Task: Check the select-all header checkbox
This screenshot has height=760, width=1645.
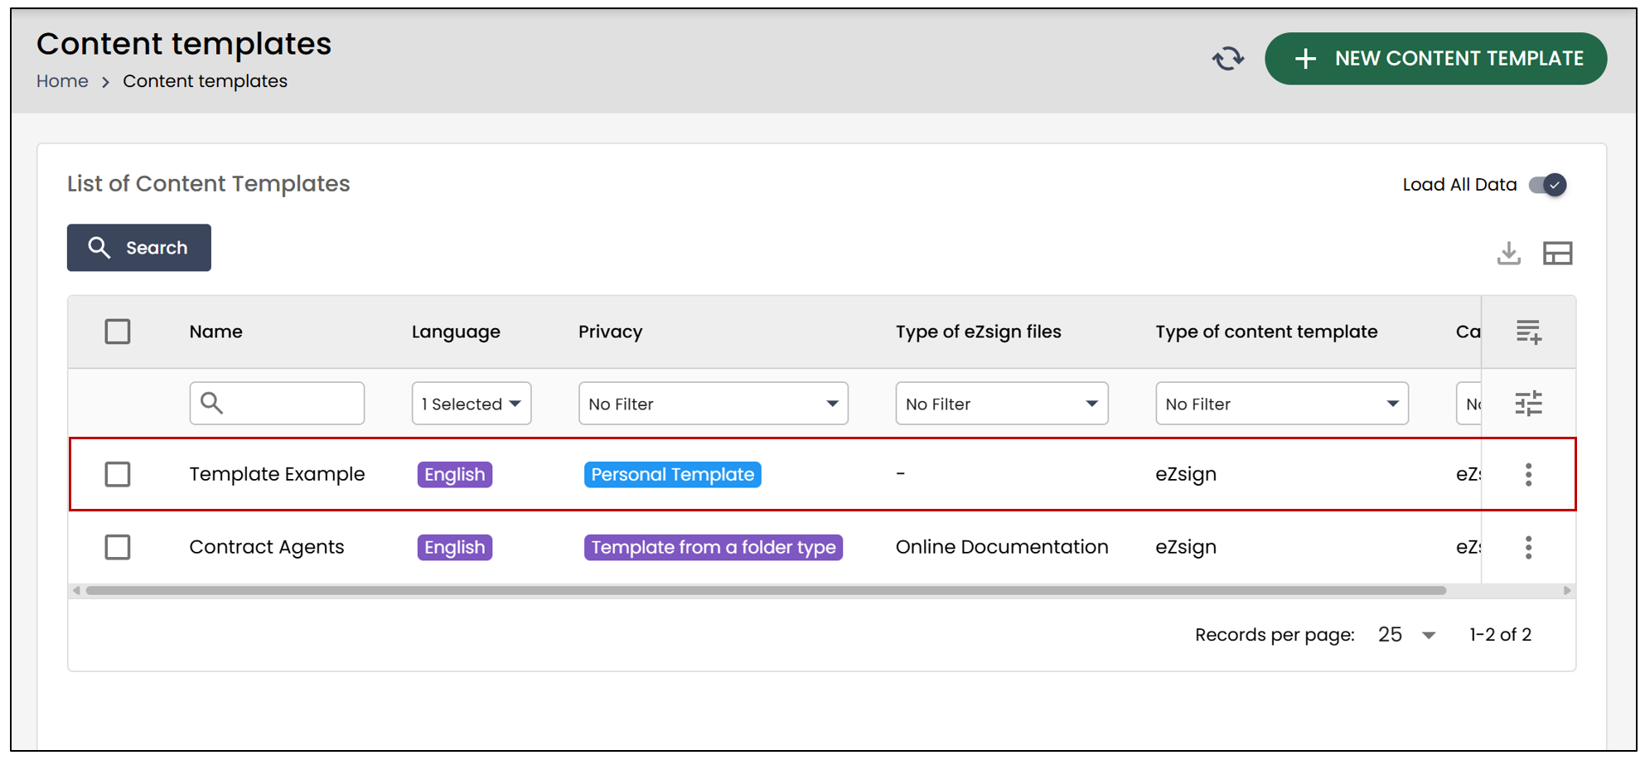Action: pyautogui.click(x=118, y=332)
